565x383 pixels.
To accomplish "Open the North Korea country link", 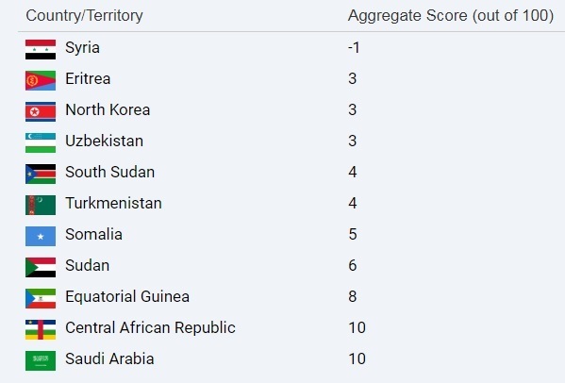I will (108, 109).
